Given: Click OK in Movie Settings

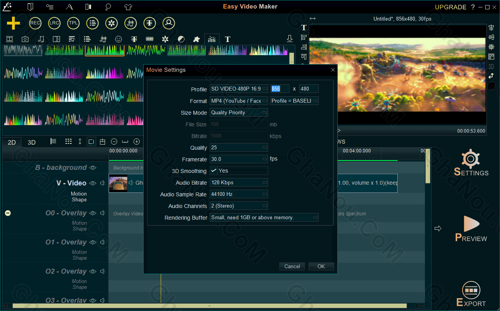Looking at the screenshot, I should click(x=321, y=266).
